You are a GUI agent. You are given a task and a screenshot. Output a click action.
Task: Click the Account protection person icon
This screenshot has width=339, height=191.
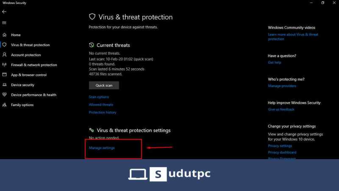click(x=4, y=55)
